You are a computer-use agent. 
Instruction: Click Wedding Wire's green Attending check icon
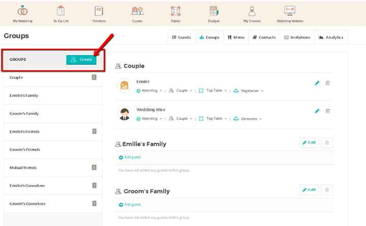[138, 119]
